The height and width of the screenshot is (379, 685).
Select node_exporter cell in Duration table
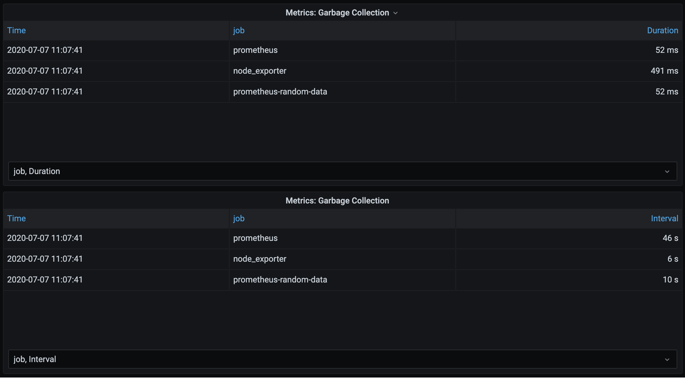coord(260,71)
